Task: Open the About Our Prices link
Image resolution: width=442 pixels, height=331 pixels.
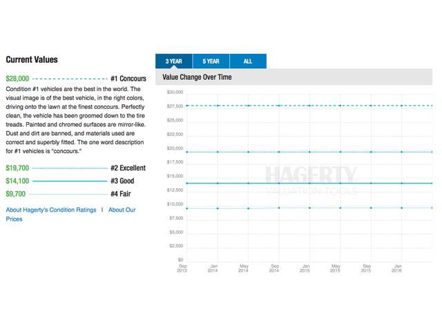Action: tap(70, 214)
